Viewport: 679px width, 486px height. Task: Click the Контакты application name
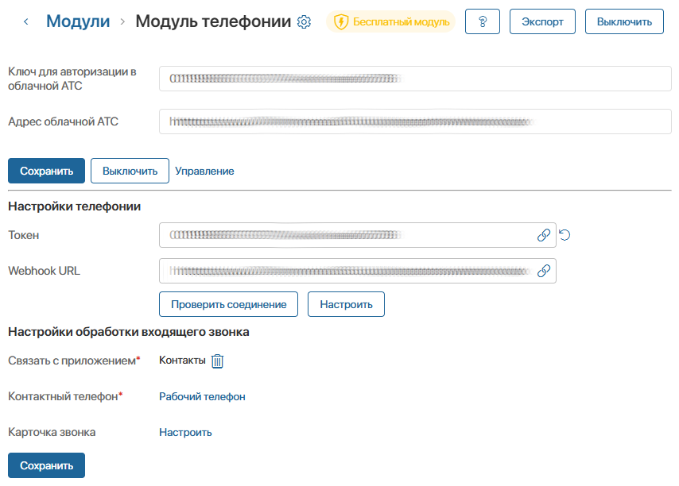tap(182, 361)
